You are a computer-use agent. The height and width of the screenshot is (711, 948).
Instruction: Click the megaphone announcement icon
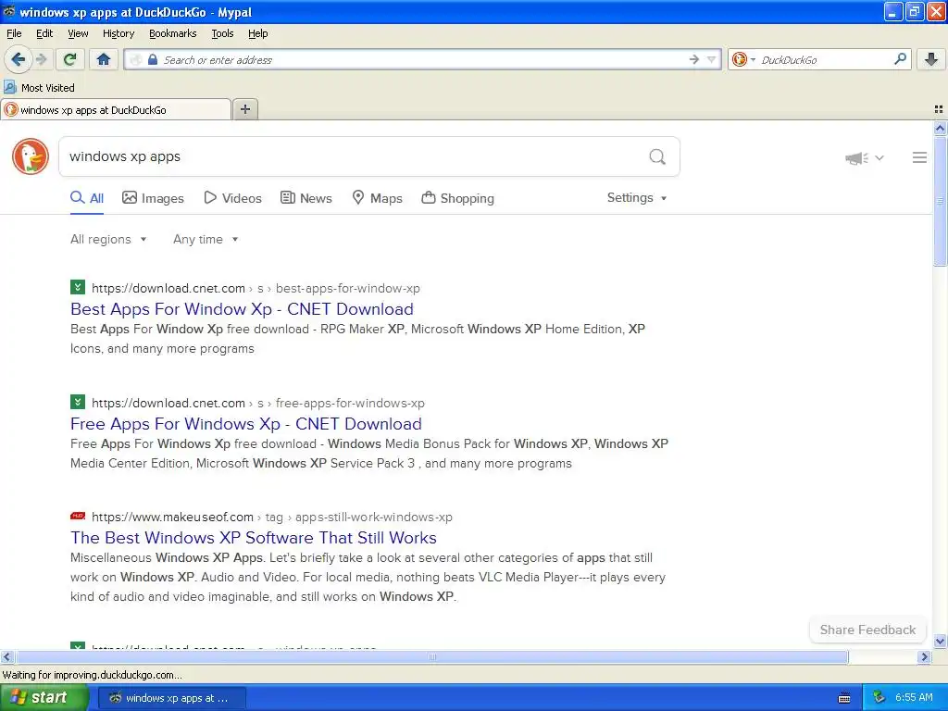[x=856, y=157]
